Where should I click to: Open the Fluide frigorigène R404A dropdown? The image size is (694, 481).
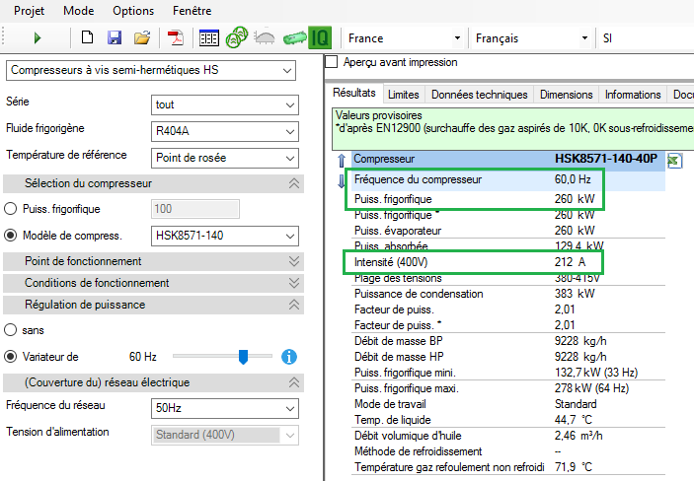click(225, 130)
